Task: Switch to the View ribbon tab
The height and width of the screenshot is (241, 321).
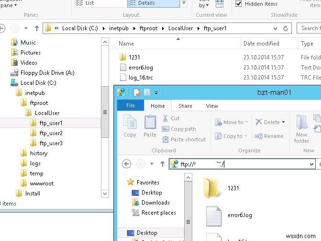Action: click(x=212, y=106)
